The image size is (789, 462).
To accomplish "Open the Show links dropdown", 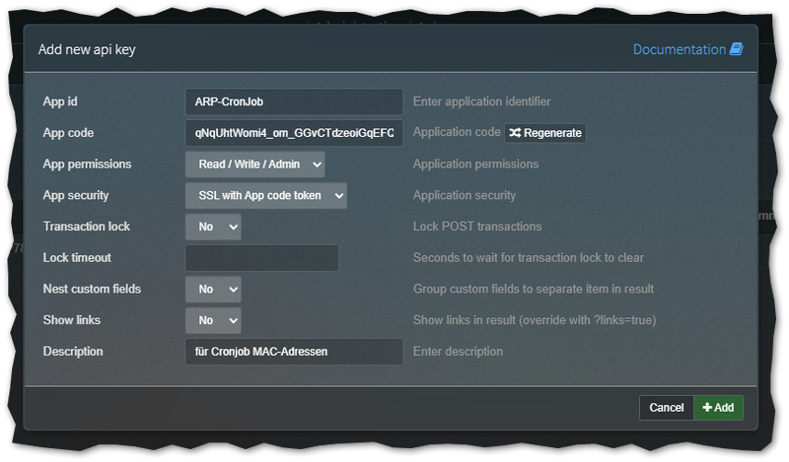I will click(213, 321).
